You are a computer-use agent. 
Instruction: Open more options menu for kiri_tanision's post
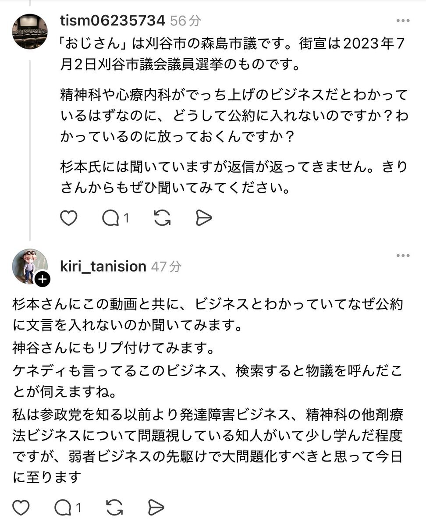point(403,256)
